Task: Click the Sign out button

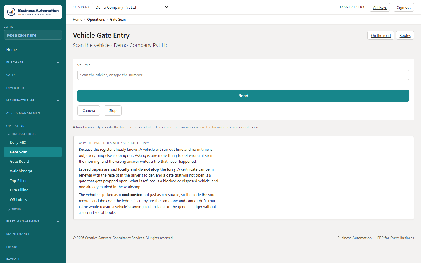Action: click(404, 7)
